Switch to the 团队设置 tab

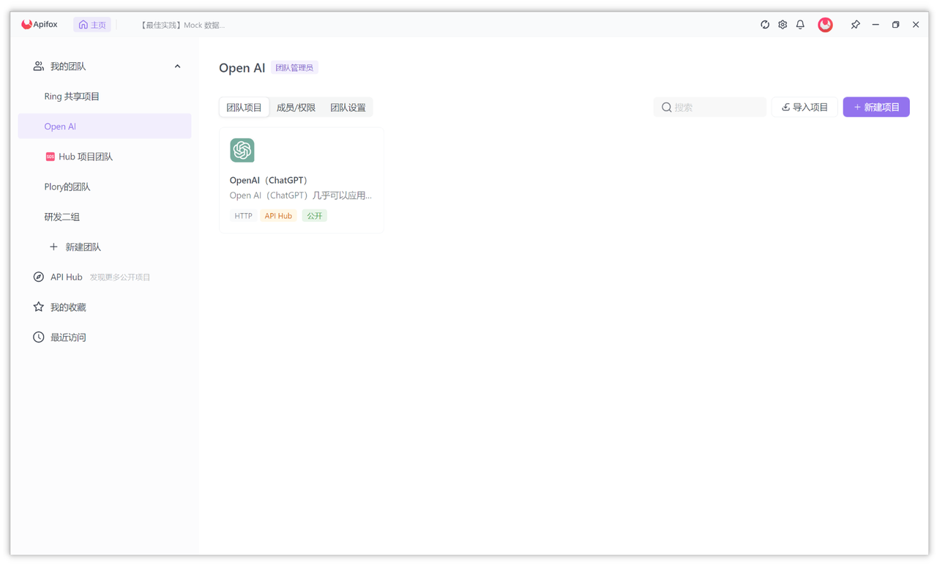click(x=347, y=107)
